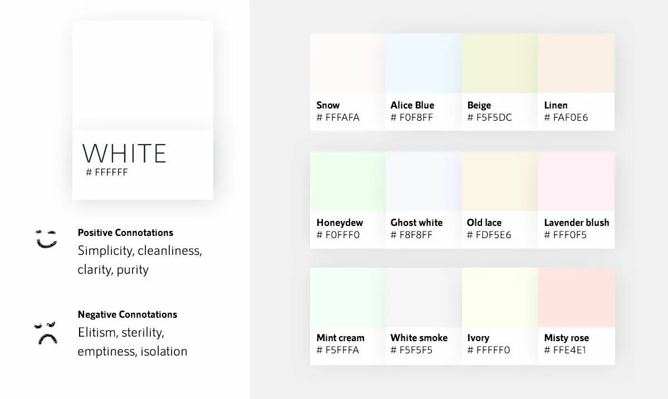Click the # FFE4E1 hex code
The image size is (668, 399).
click(x=565, y=350)
